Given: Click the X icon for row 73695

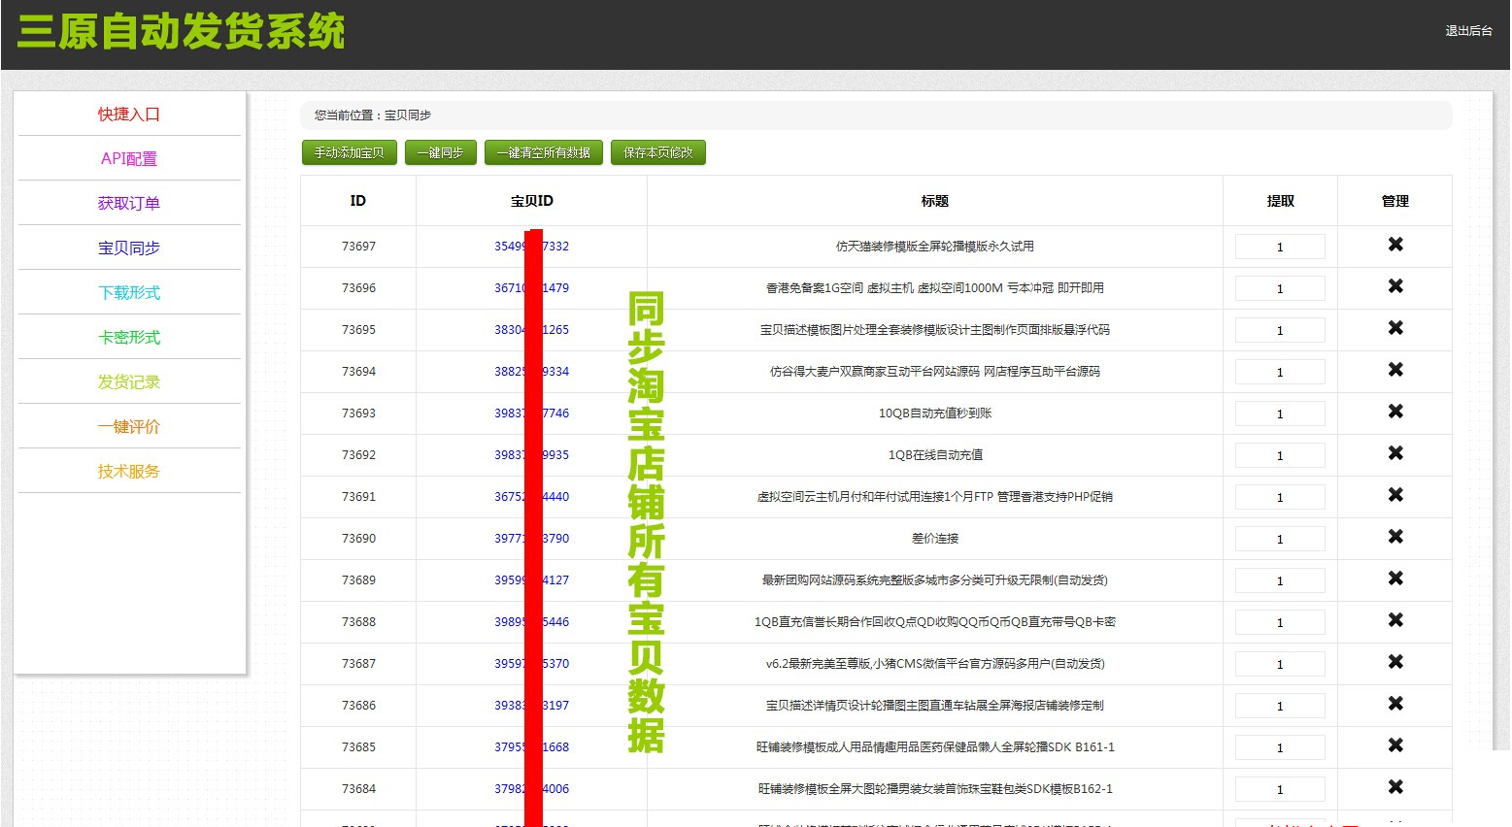Looking at the screenshot, I should [1394, 328].
